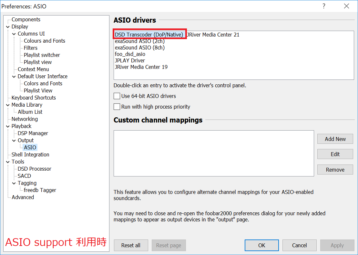Image resolution: width=358 pixels, height=255 pixels.
Task: Collapse the Columns UI tree node
Action: (14, 34)
